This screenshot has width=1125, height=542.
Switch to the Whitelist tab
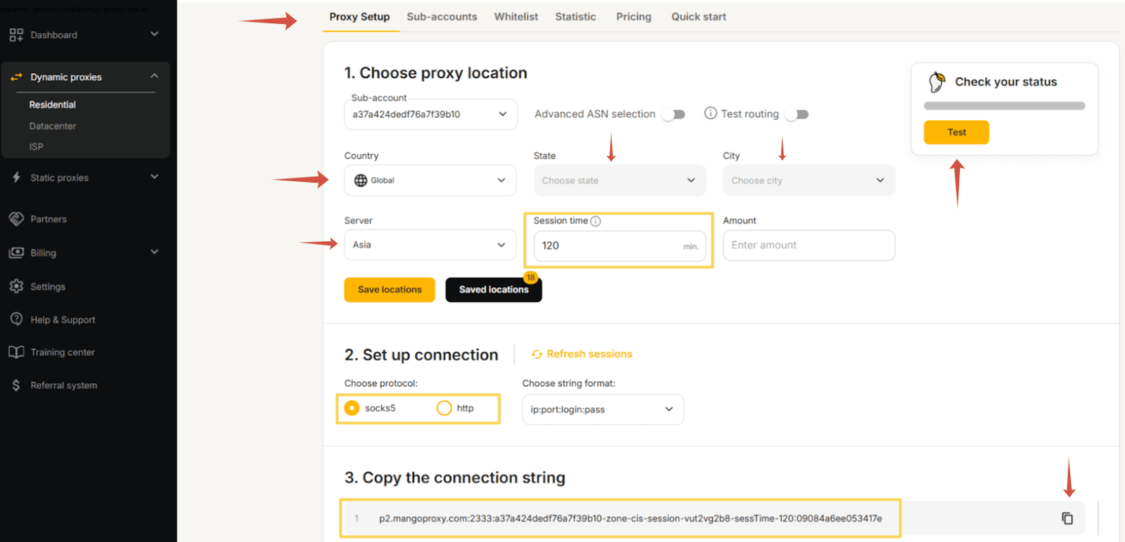(x=515, y=16)
